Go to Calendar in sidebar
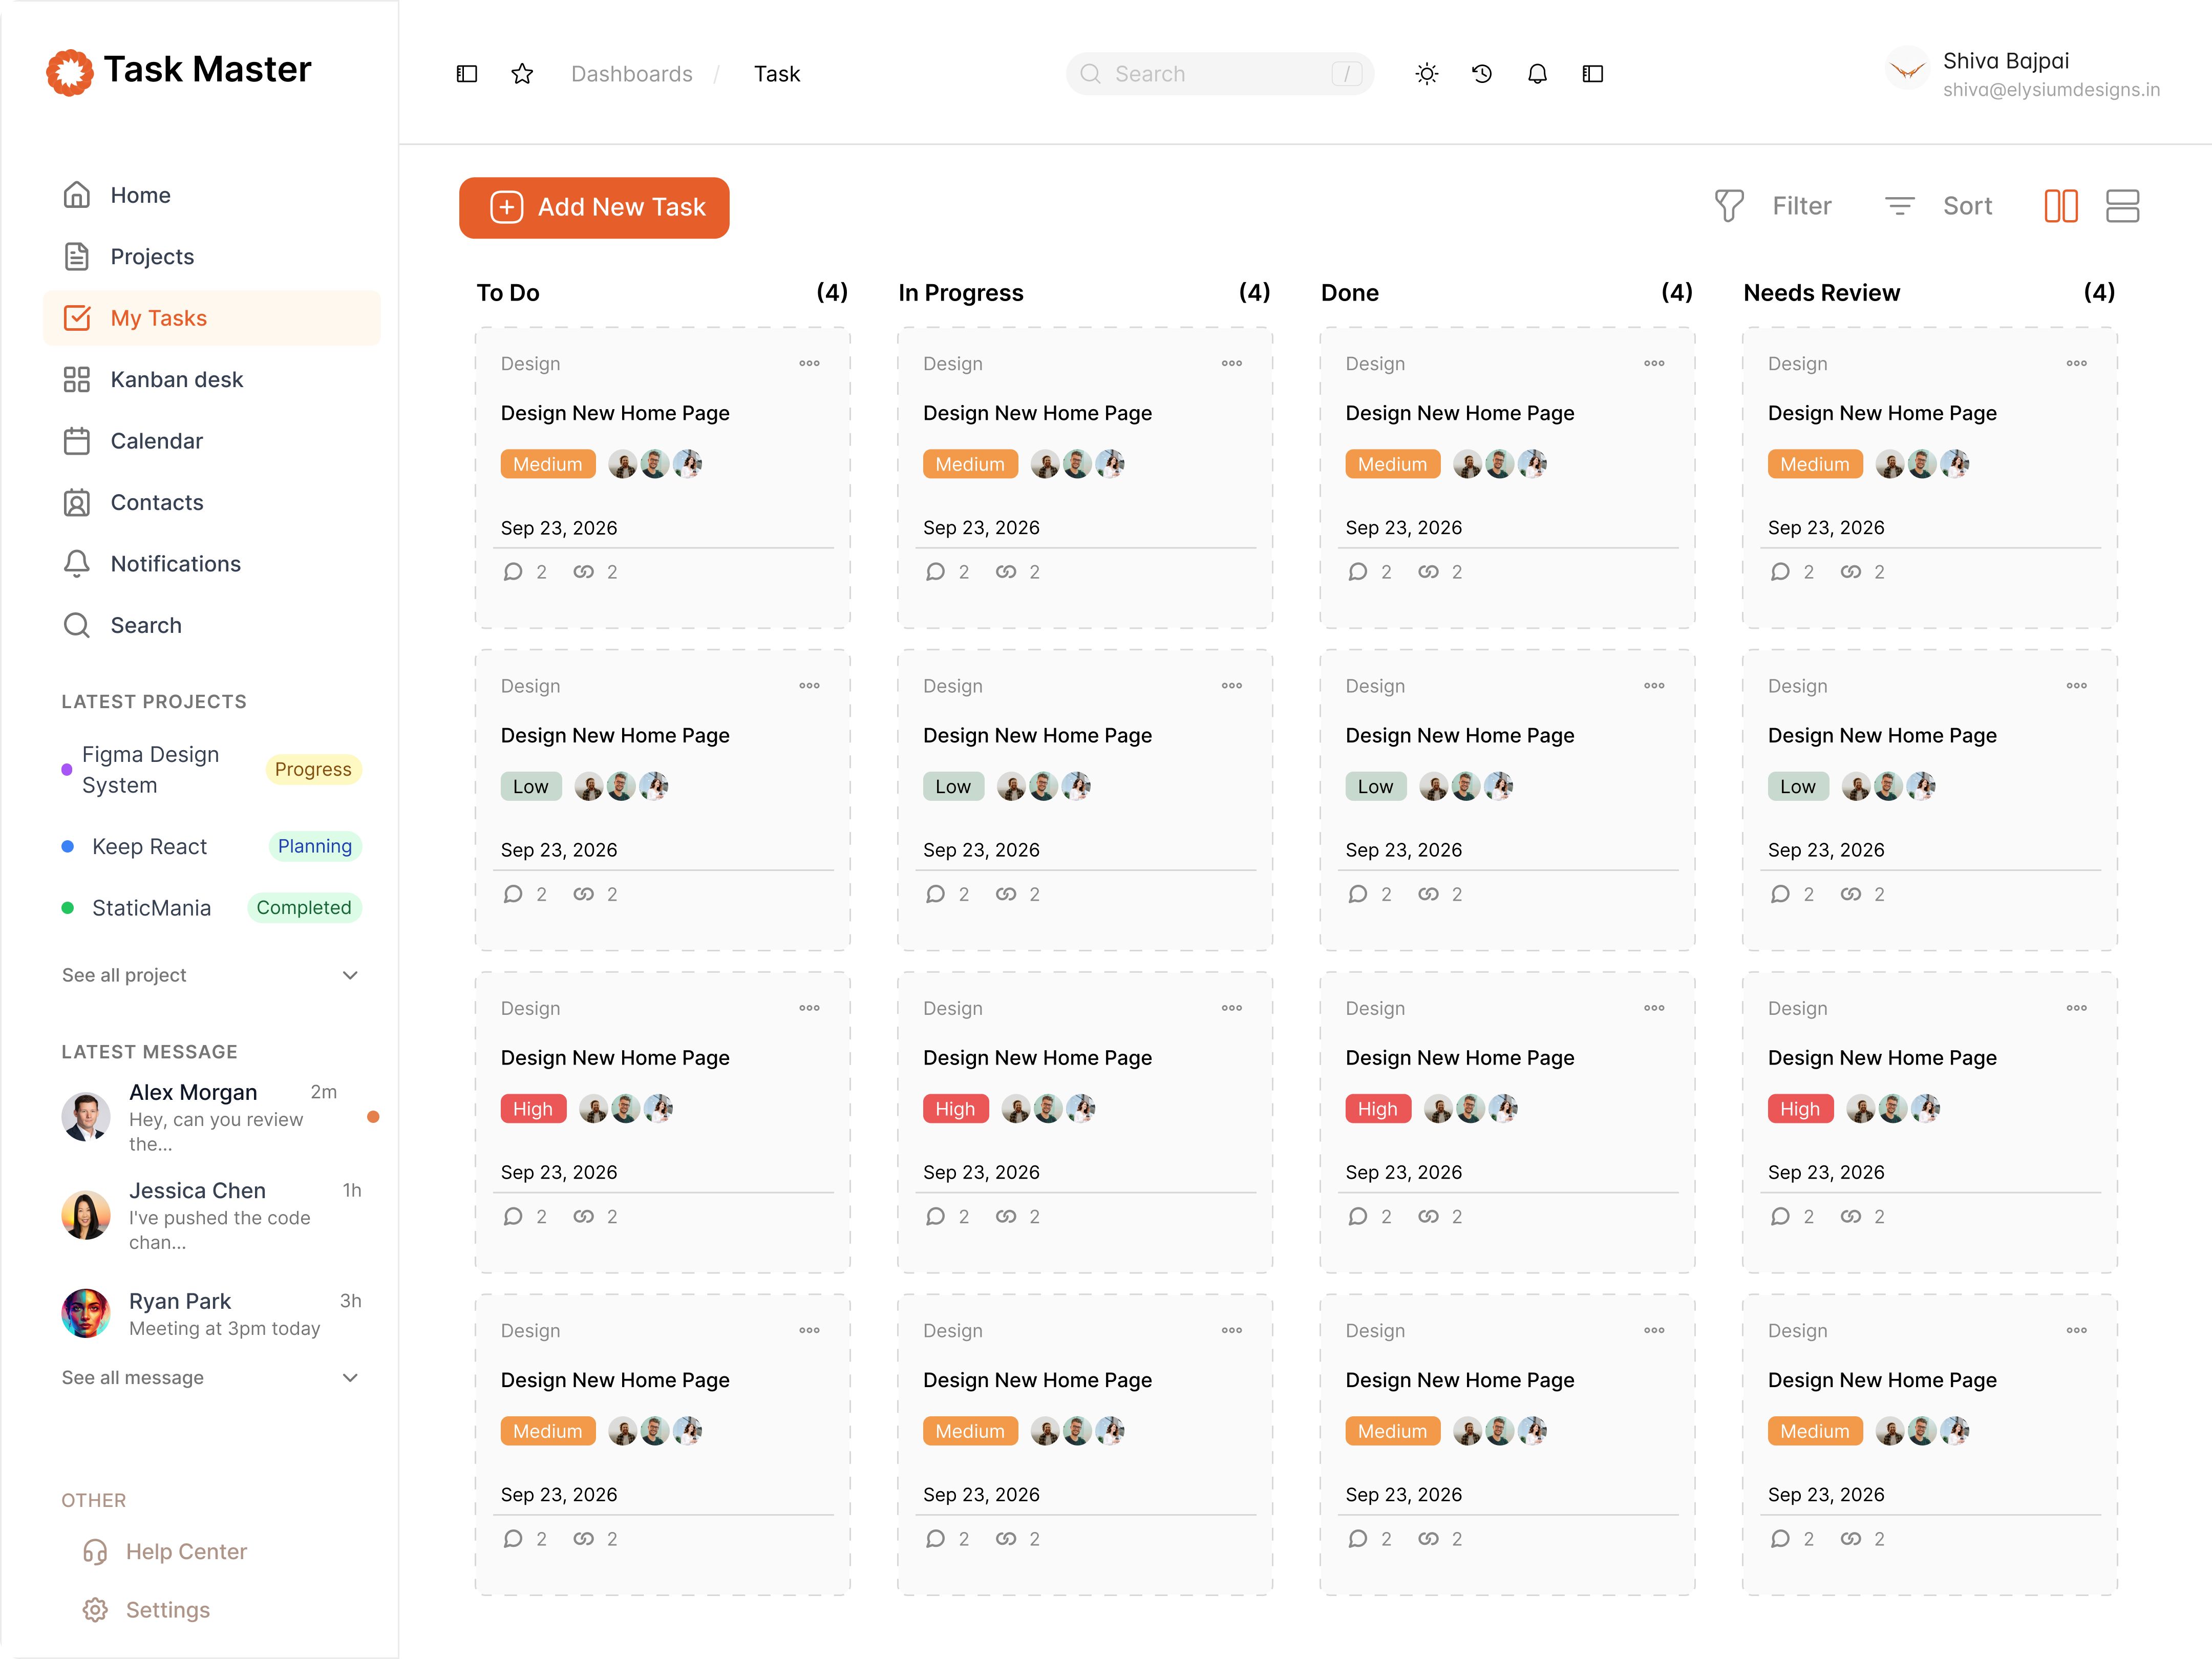This screenshot has height=1659, width=2212. pyautogui.click(x=156, y=441)
